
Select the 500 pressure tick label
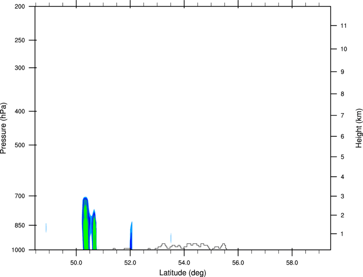pyautogui.click(x=20, y=145)
